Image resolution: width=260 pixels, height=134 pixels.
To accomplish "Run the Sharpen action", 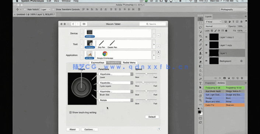I will click(235, 105).
